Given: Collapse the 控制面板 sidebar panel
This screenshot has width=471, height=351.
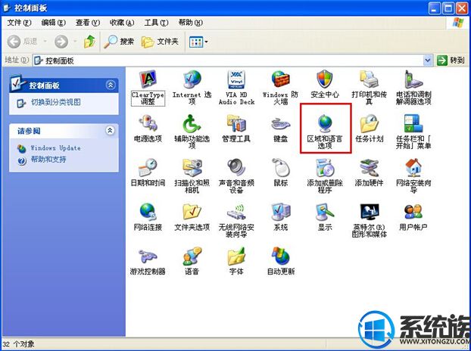Looking at the screenshot, I should [x=111, y=85].
